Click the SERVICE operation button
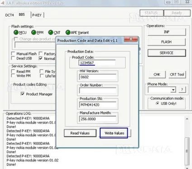This screenshot has height=169, width=192. tap(167, 53)
